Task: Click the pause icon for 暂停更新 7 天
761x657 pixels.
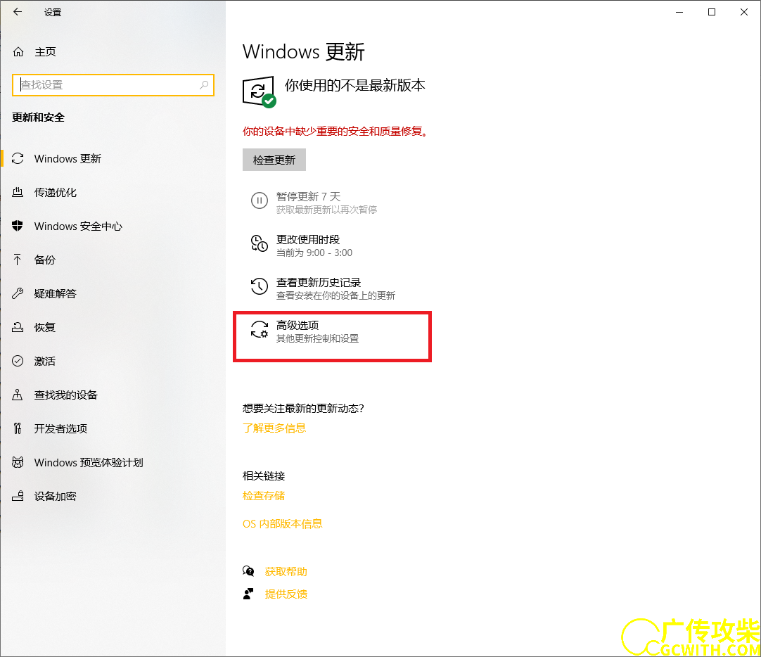Action: point(259,200)
